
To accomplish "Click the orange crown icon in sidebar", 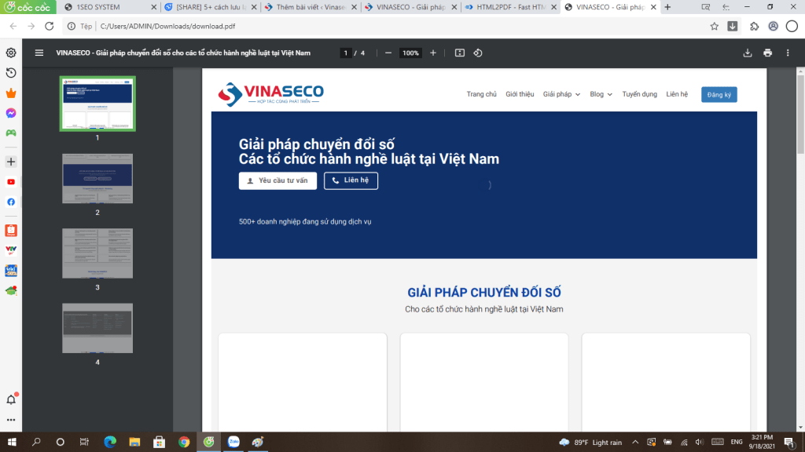I will point(11,93).
